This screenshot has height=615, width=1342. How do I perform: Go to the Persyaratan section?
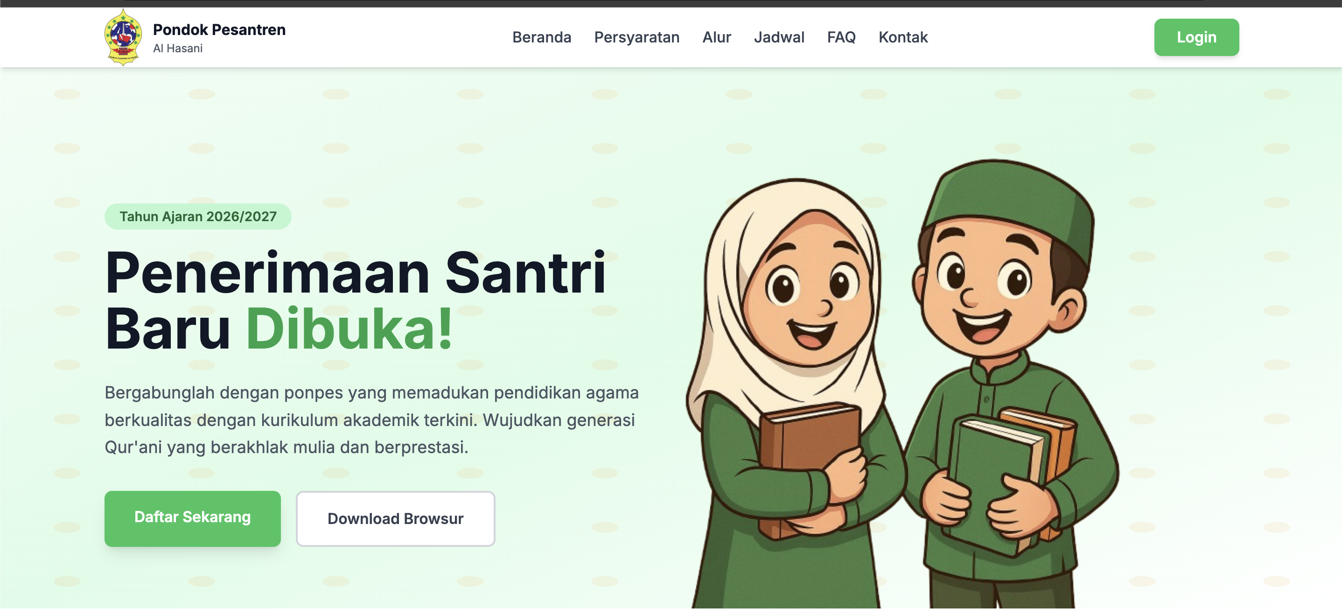pyautogui.click(x=636, y=37)
